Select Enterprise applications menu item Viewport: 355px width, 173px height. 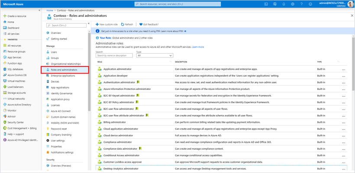coord(63,76)
